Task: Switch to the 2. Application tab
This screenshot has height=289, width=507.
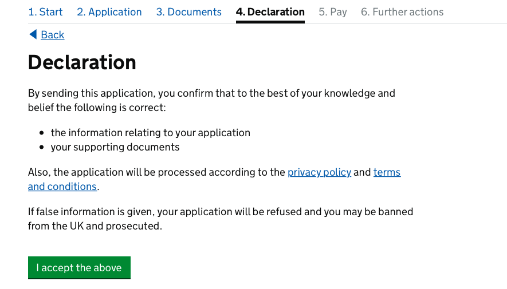Action: [x=109, y=12]
